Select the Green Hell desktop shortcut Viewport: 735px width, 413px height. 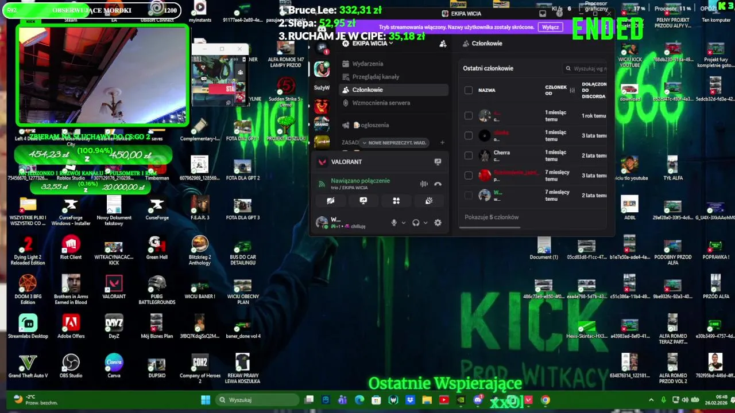[x=157, y=248]
